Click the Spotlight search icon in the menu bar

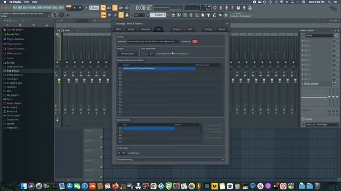329,2
